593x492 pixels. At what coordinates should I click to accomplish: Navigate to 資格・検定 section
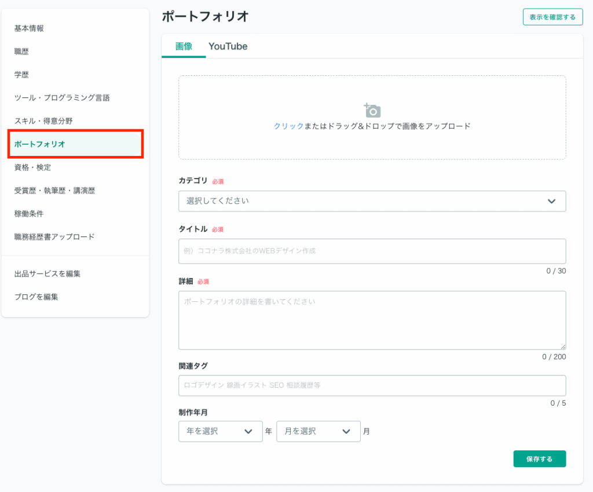click(x=32, y=167)
